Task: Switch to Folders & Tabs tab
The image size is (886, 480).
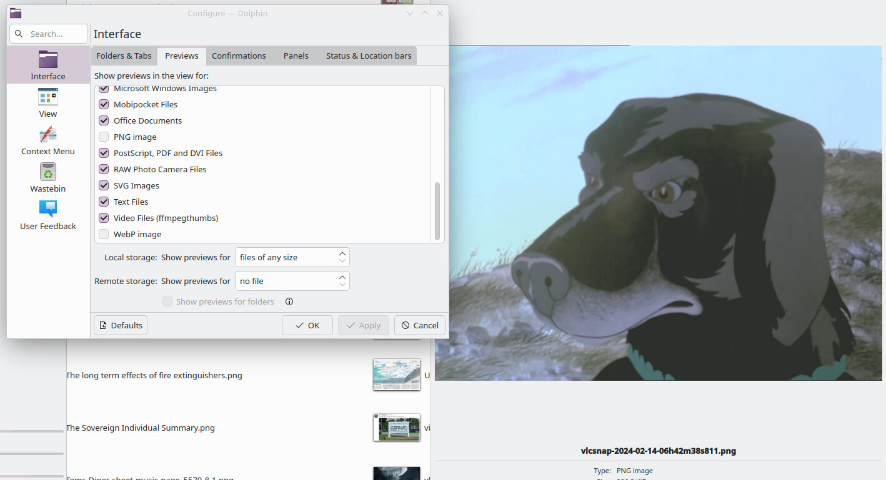Action: (x=124, y=56)
